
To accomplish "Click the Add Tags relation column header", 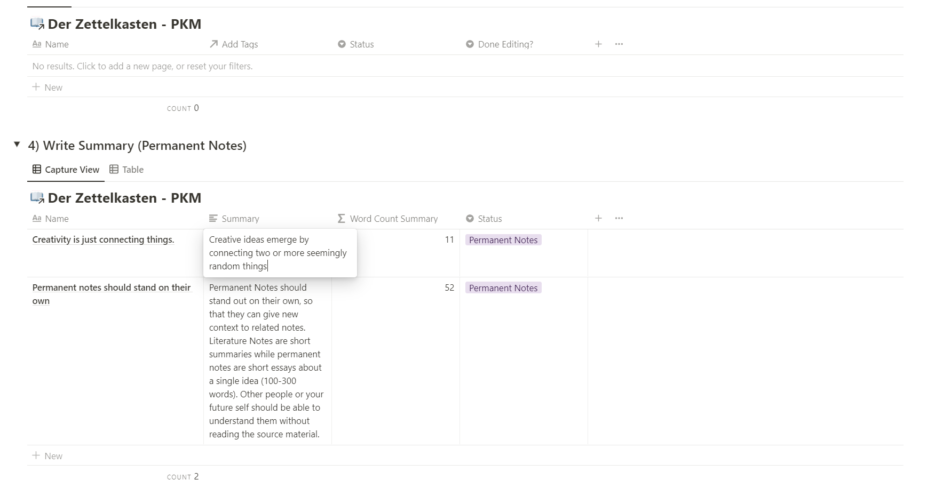I will pos(234,44).
